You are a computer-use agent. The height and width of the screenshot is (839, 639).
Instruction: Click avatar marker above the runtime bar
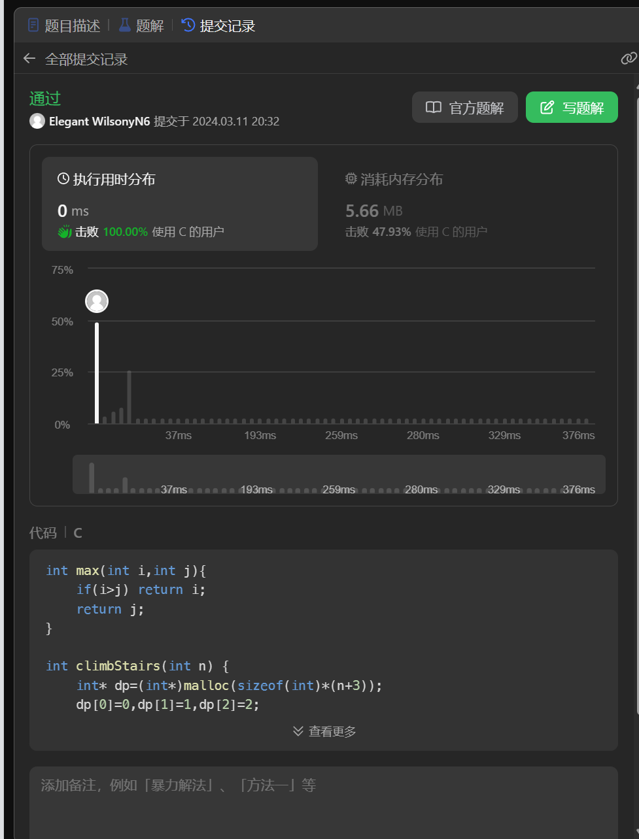[x=97, y=301]
